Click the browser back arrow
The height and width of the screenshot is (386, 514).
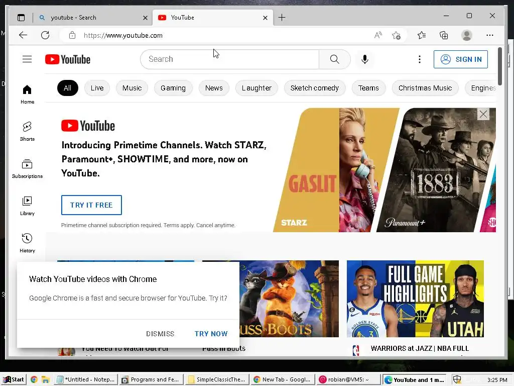click(x=23, y=35)
